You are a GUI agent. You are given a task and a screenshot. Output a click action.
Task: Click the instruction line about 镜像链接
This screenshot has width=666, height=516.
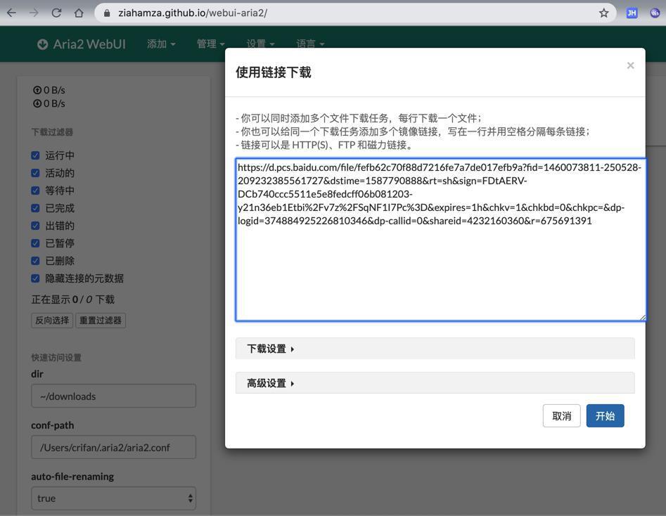click(x=413, y=131)
